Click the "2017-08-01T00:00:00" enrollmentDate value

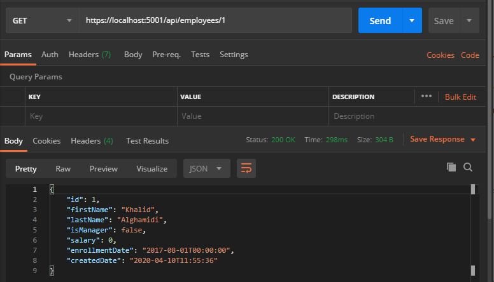pos(186,250)
